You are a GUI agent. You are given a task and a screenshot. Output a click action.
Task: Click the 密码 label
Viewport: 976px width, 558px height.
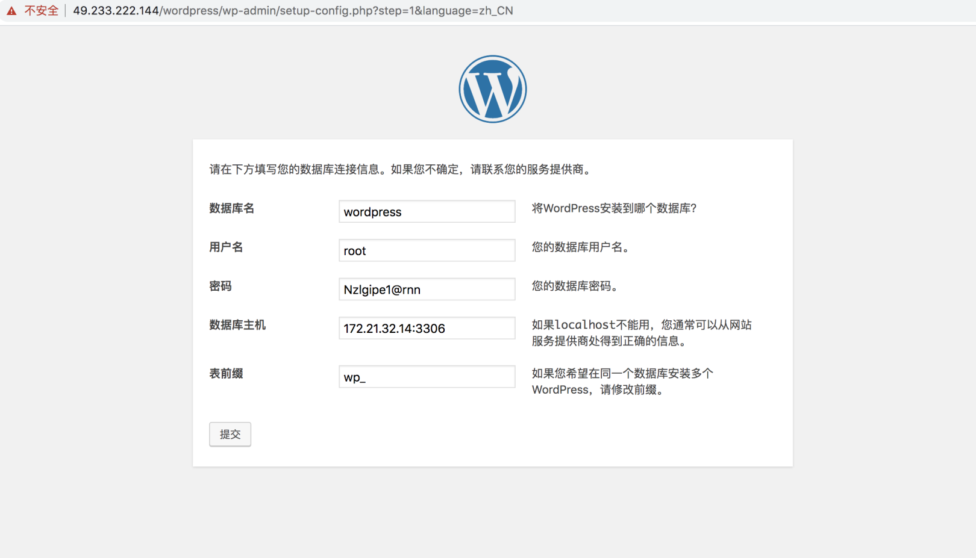[x=221, y=286]
